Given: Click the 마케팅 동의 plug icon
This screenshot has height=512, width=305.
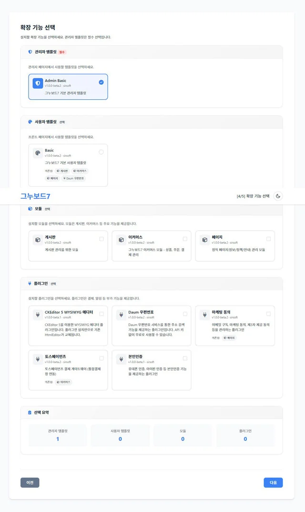Looking at the screenshot, I should click(x=204, y=315).
